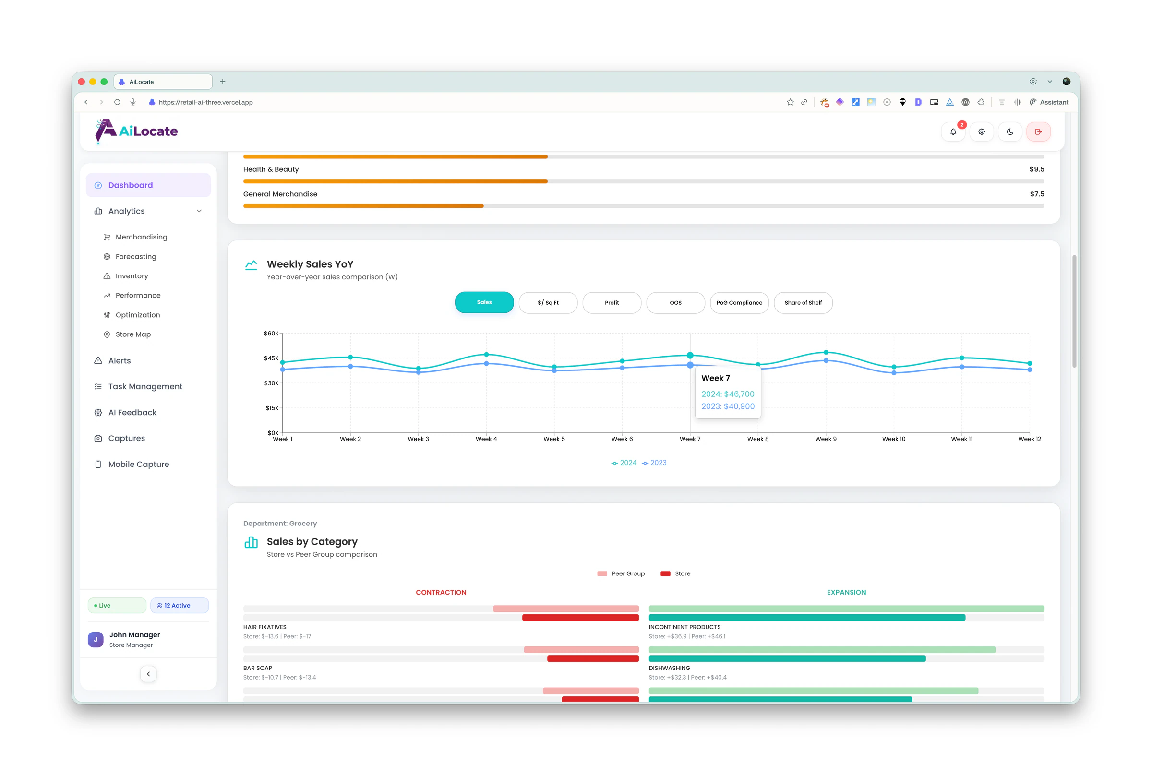Open Forecasting analytics page

(x=135, y=256)
